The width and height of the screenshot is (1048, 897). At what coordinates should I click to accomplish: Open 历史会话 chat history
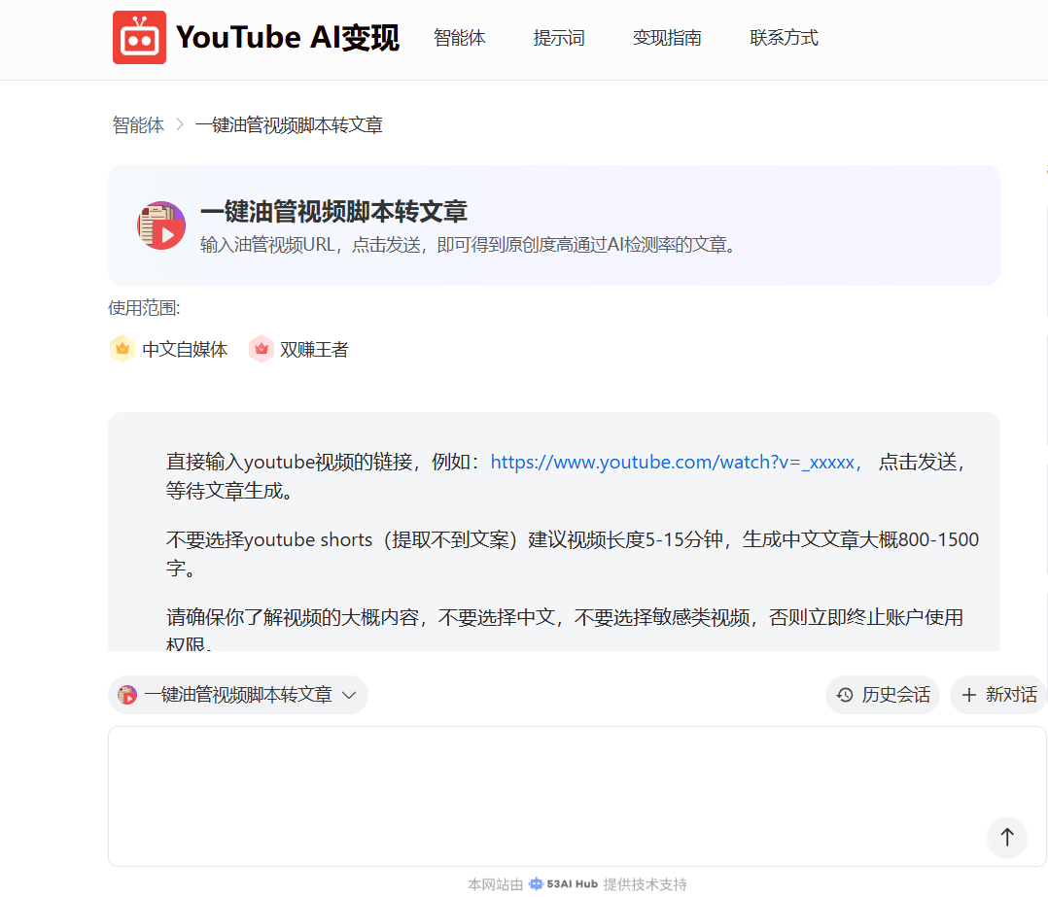(883, 695)
